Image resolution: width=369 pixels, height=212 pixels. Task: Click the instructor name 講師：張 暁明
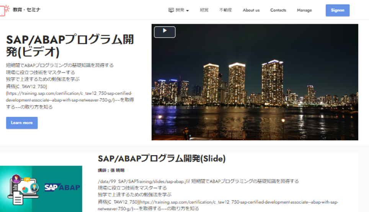111,170
